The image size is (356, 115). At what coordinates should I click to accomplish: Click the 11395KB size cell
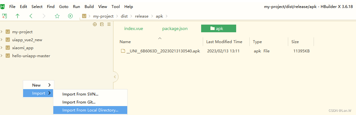coord(301,51)
